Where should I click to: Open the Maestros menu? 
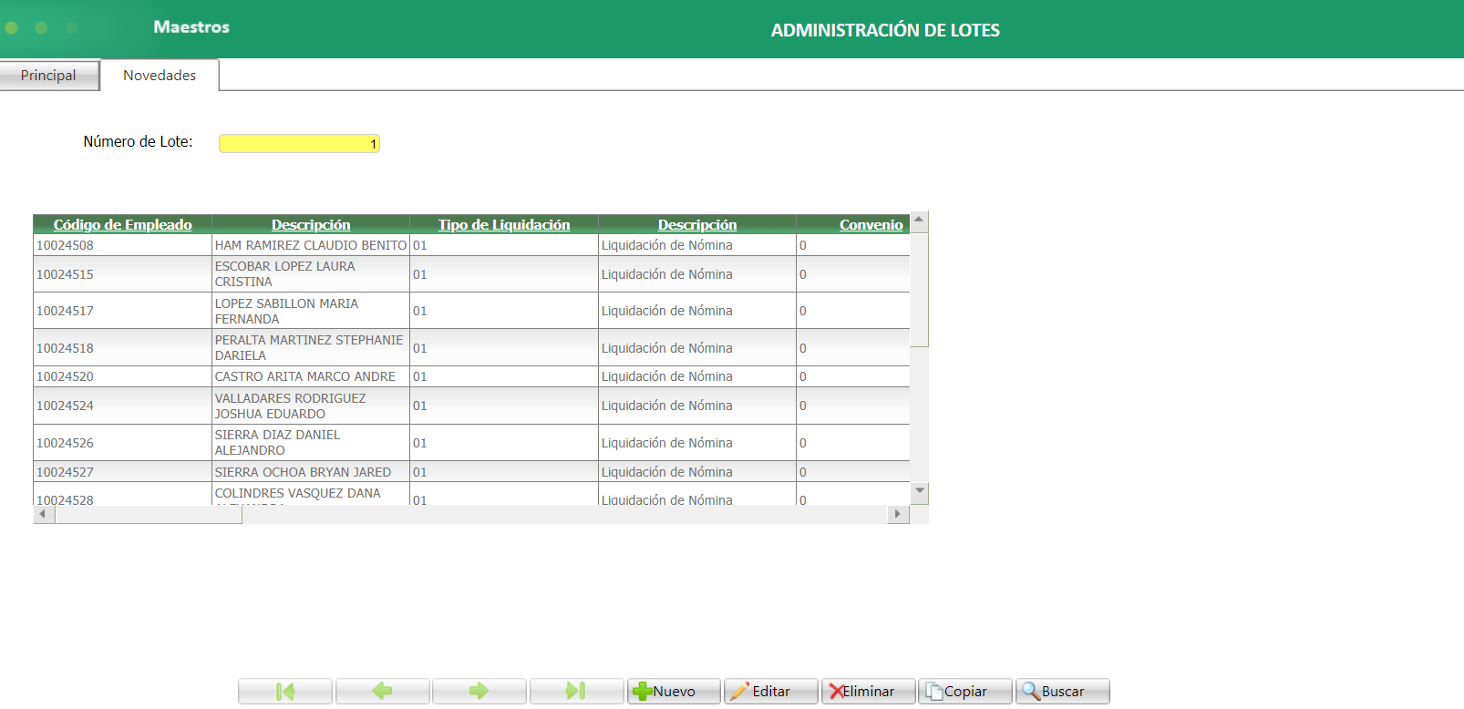click(191, 27)
